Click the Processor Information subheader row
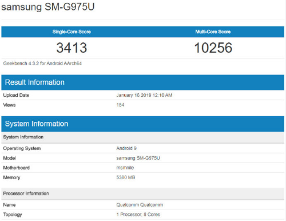Image resolution: width=286 pixels, height=221 pixels. tap(142, 194)
